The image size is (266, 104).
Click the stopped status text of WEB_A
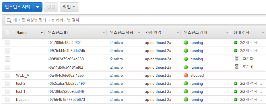(197, 75)
